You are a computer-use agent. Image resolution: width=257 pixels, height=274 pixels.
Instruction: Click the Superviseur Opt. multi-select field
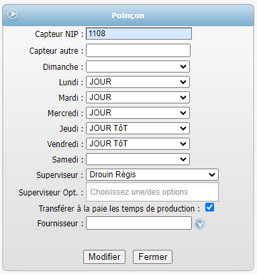[152, 192]
